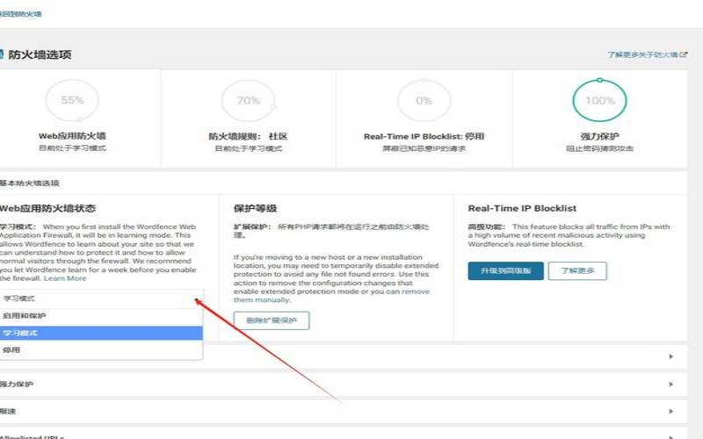
Task: Click the 0% Real-Time IP Blocklist circle
Action: (424, 101)
